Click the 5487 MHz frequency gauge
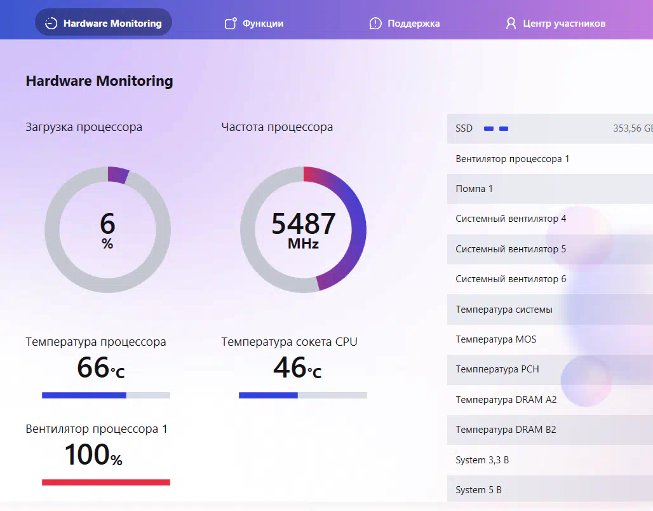The image size is (653, 511). pyautogui.click(x=303, y=230)
